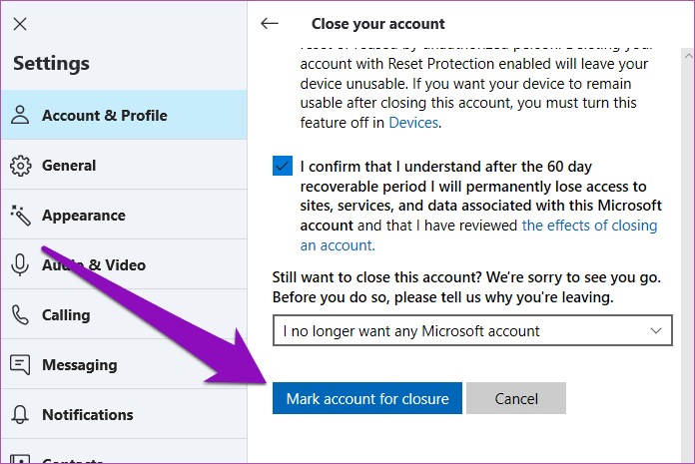Open Audio & Video settings
This screenshot has width=695, height=464.
(x=124, y=265)
